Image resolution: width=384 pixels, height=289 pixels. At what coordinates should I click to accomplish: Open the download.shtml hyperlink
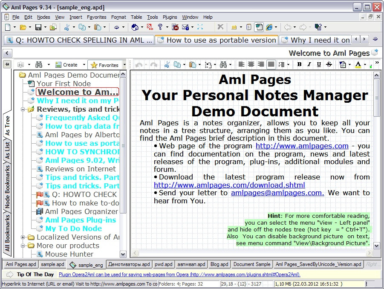coord(229,185)
